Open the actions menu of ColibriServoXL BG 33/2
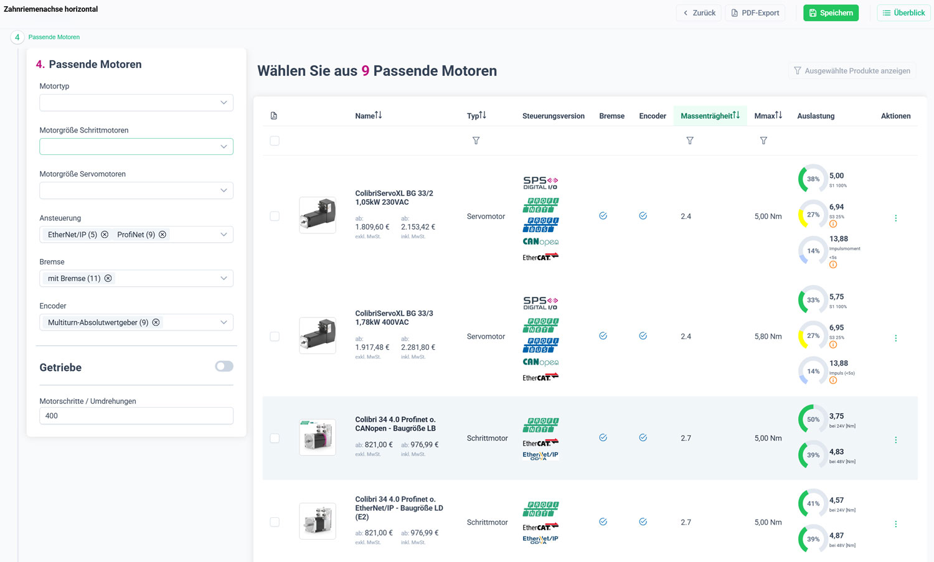Viewport: 934px width, 562px height. click(895, 218)
